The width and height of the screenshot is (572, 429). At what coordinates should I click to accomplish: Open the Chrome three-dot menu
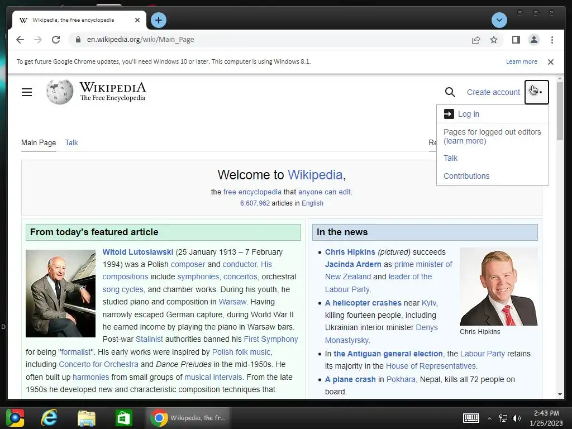coord(552,40)
